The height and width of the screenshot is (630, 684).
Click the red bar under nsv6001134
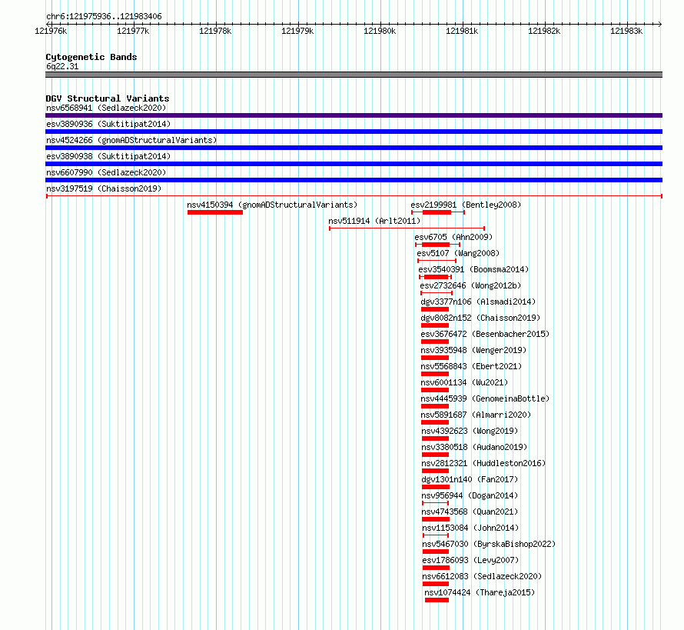(435, 390)
